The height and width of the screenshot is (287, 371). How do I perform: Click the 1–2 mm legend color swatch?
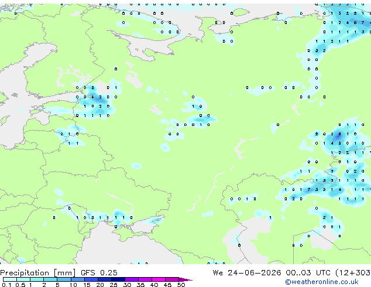(x=37, y=279)
